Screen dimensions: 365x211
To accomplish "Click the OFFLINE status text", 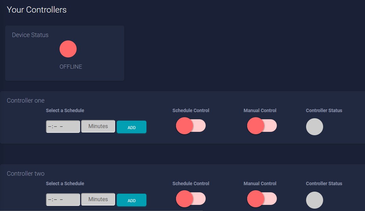I will [x=71, y=67].
